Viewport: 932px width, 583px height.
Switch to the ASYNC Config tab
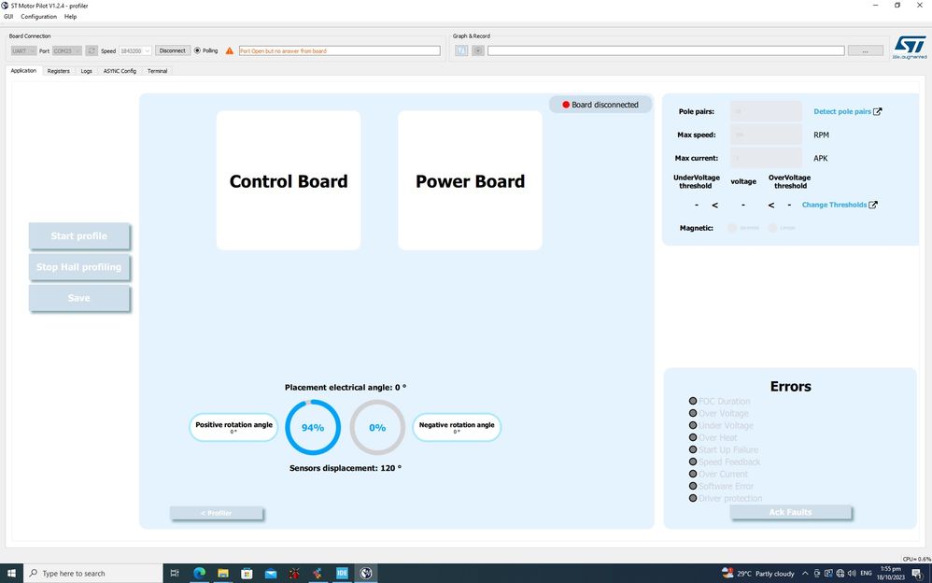tap(120, 71)
